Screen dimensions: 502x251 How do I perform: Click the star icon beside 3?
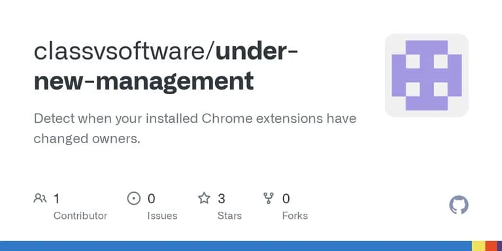click(x=204, y=198)
